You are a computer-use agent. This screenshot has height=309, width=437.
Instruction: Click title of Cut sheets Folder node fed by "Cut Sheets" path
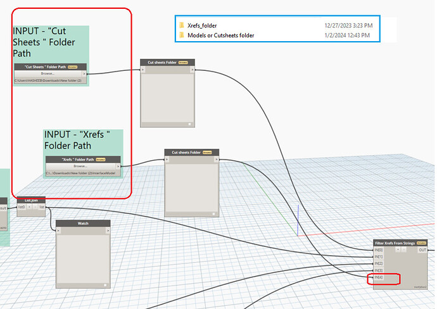pyautogui.click(x=162, y=63)
